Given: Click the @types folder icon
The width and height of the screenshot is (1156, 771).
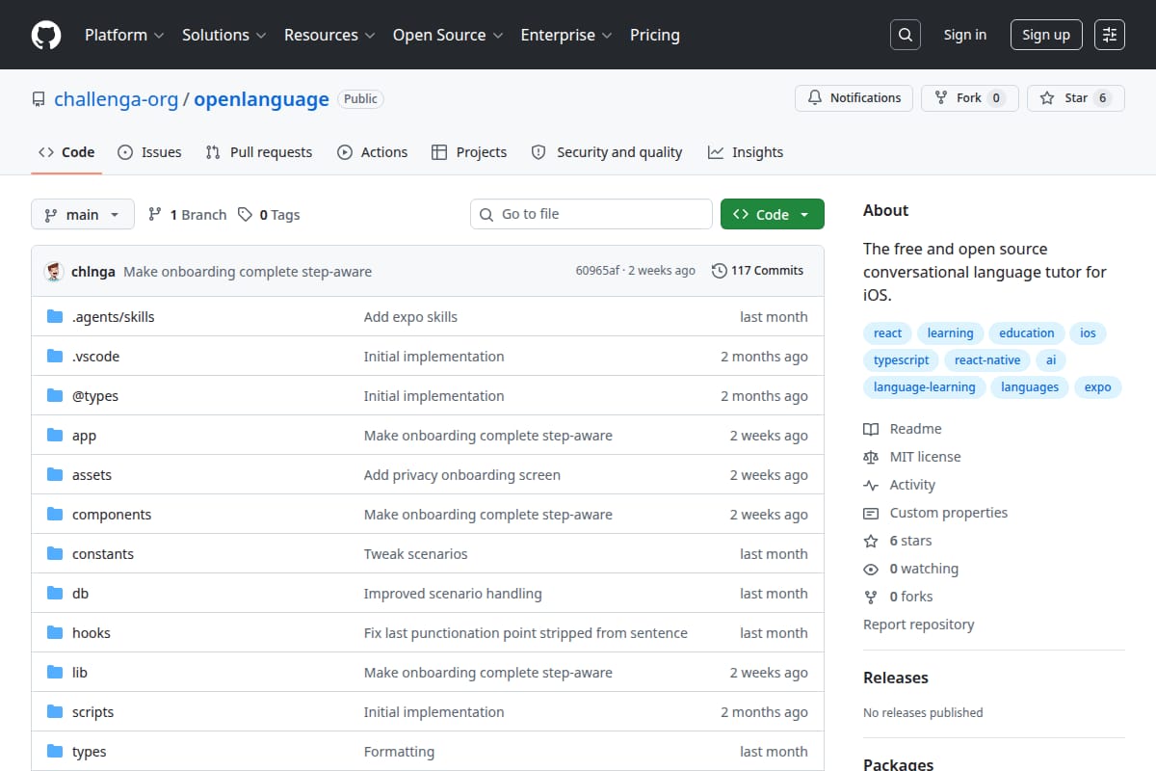Looking at the screenshot, I should coord(55,396).
